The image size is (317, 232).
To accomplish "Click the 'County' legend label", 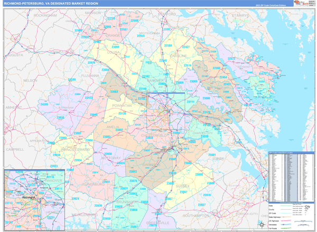I will (272, 210).
